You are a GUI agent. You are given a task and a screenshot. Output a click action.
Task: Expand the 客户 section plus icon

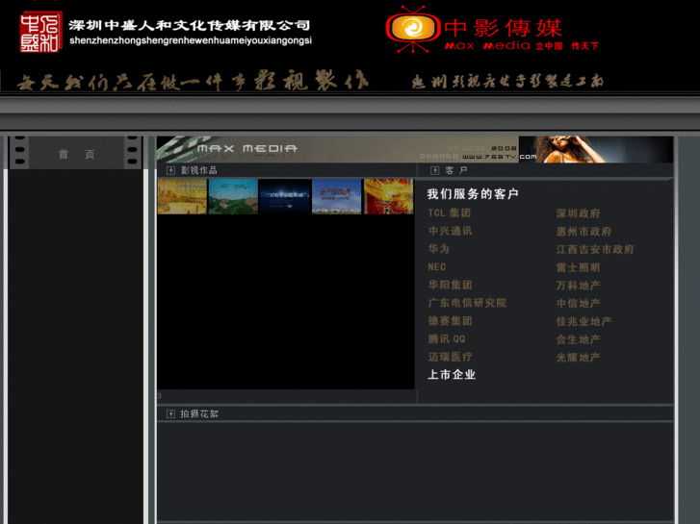click(x=435, y=170)
